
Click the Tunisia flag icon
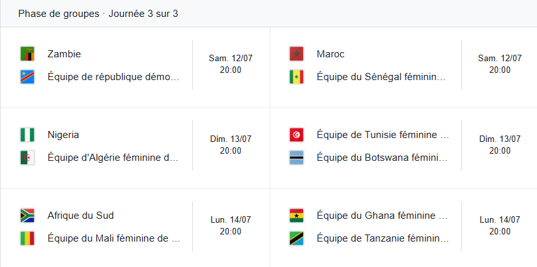tap(297, 135)
